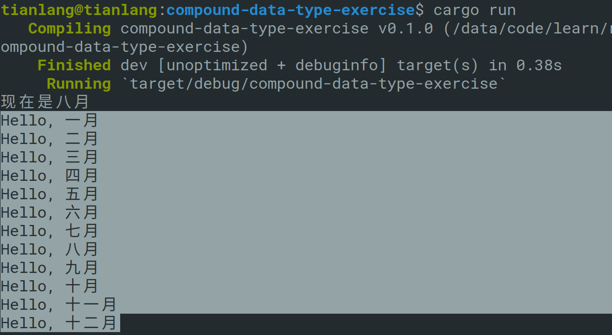This screenshot has height=335, width=612.
Task: Click the v0.1.0 version text
Action: tap(406, 28)
